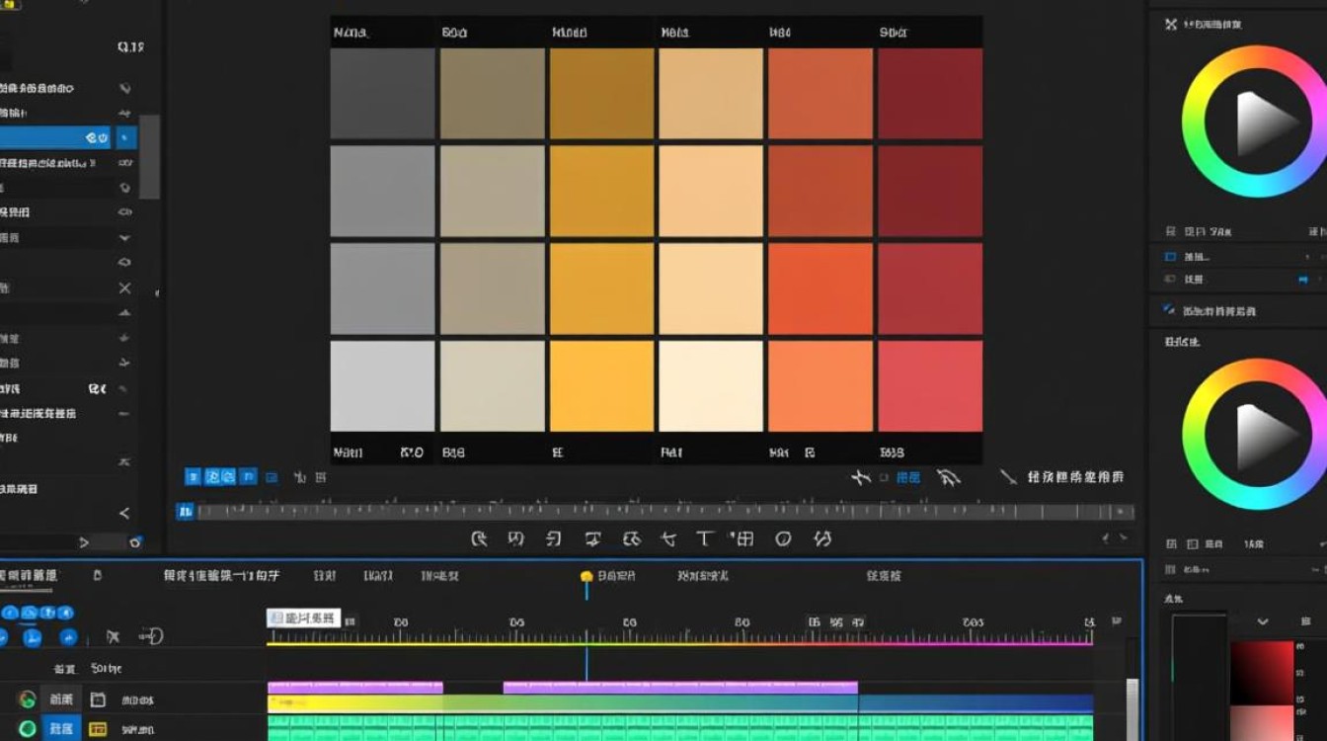The height and width of the screenshot is (741, 1327).
Task: Open the down-arrow dropdown in the left panel
Action: 124,237
